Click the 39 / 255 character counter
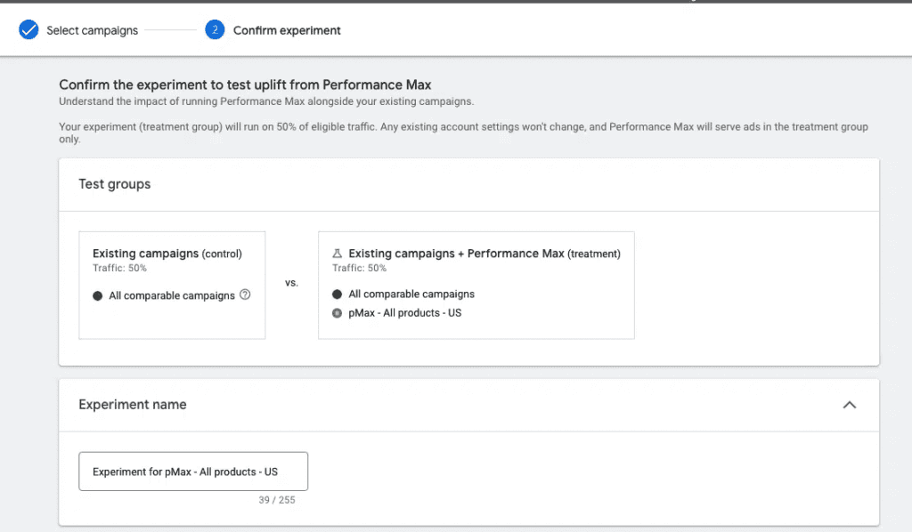This screenshot has height=532, width=912. [x=277, y=500]
